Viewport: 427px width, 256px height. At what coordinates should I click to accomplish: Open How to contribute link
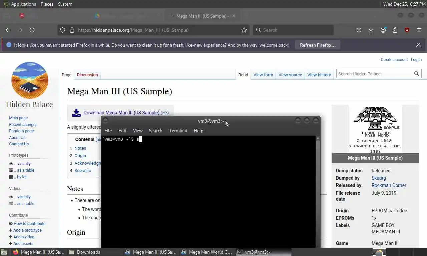tap(30, 224)
